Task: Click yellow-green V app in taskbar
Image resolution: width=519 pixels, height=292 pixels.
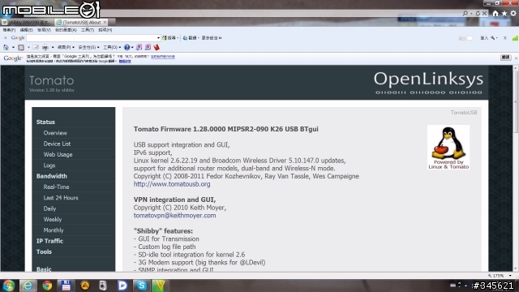Action: (x=159, y=286)
